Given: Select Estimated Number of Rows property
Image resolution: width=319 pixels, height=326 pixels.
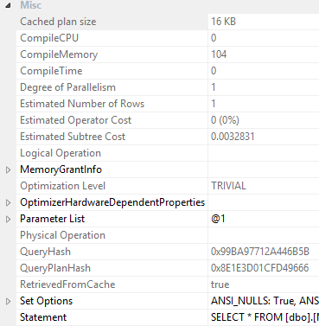Looking at the screenshot, I should coord(112,104).
